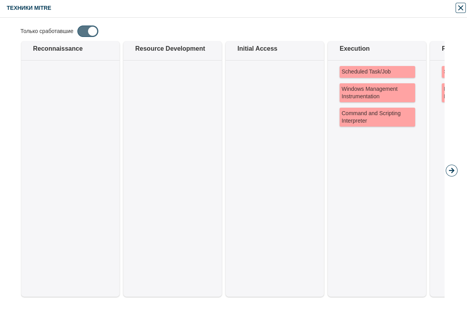The image size is (467, 327).
Task: Click the Execution column header
Action: 354,49
